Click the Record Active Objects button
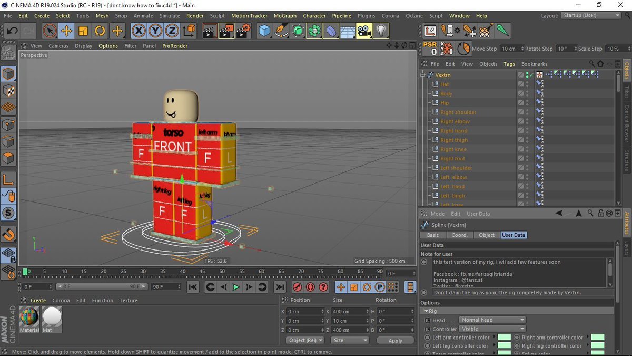The height and width of the screenshot is (356, 632). [297, 287]
